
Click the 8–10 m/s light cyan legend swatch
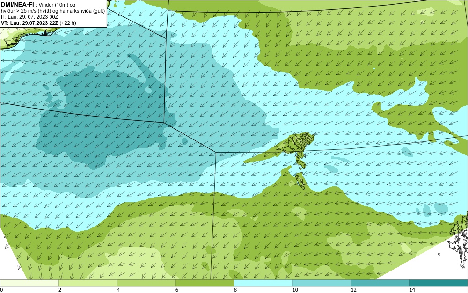[263, 283]
